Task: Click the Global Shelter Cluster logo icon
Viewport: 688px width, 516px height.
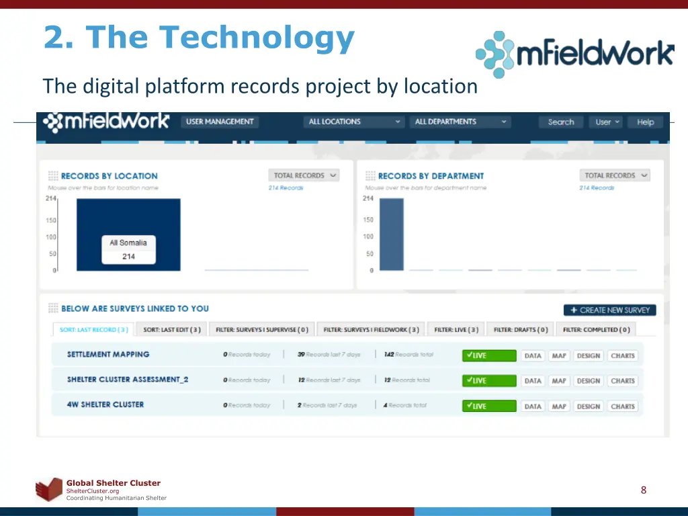Action: [49, 490]
